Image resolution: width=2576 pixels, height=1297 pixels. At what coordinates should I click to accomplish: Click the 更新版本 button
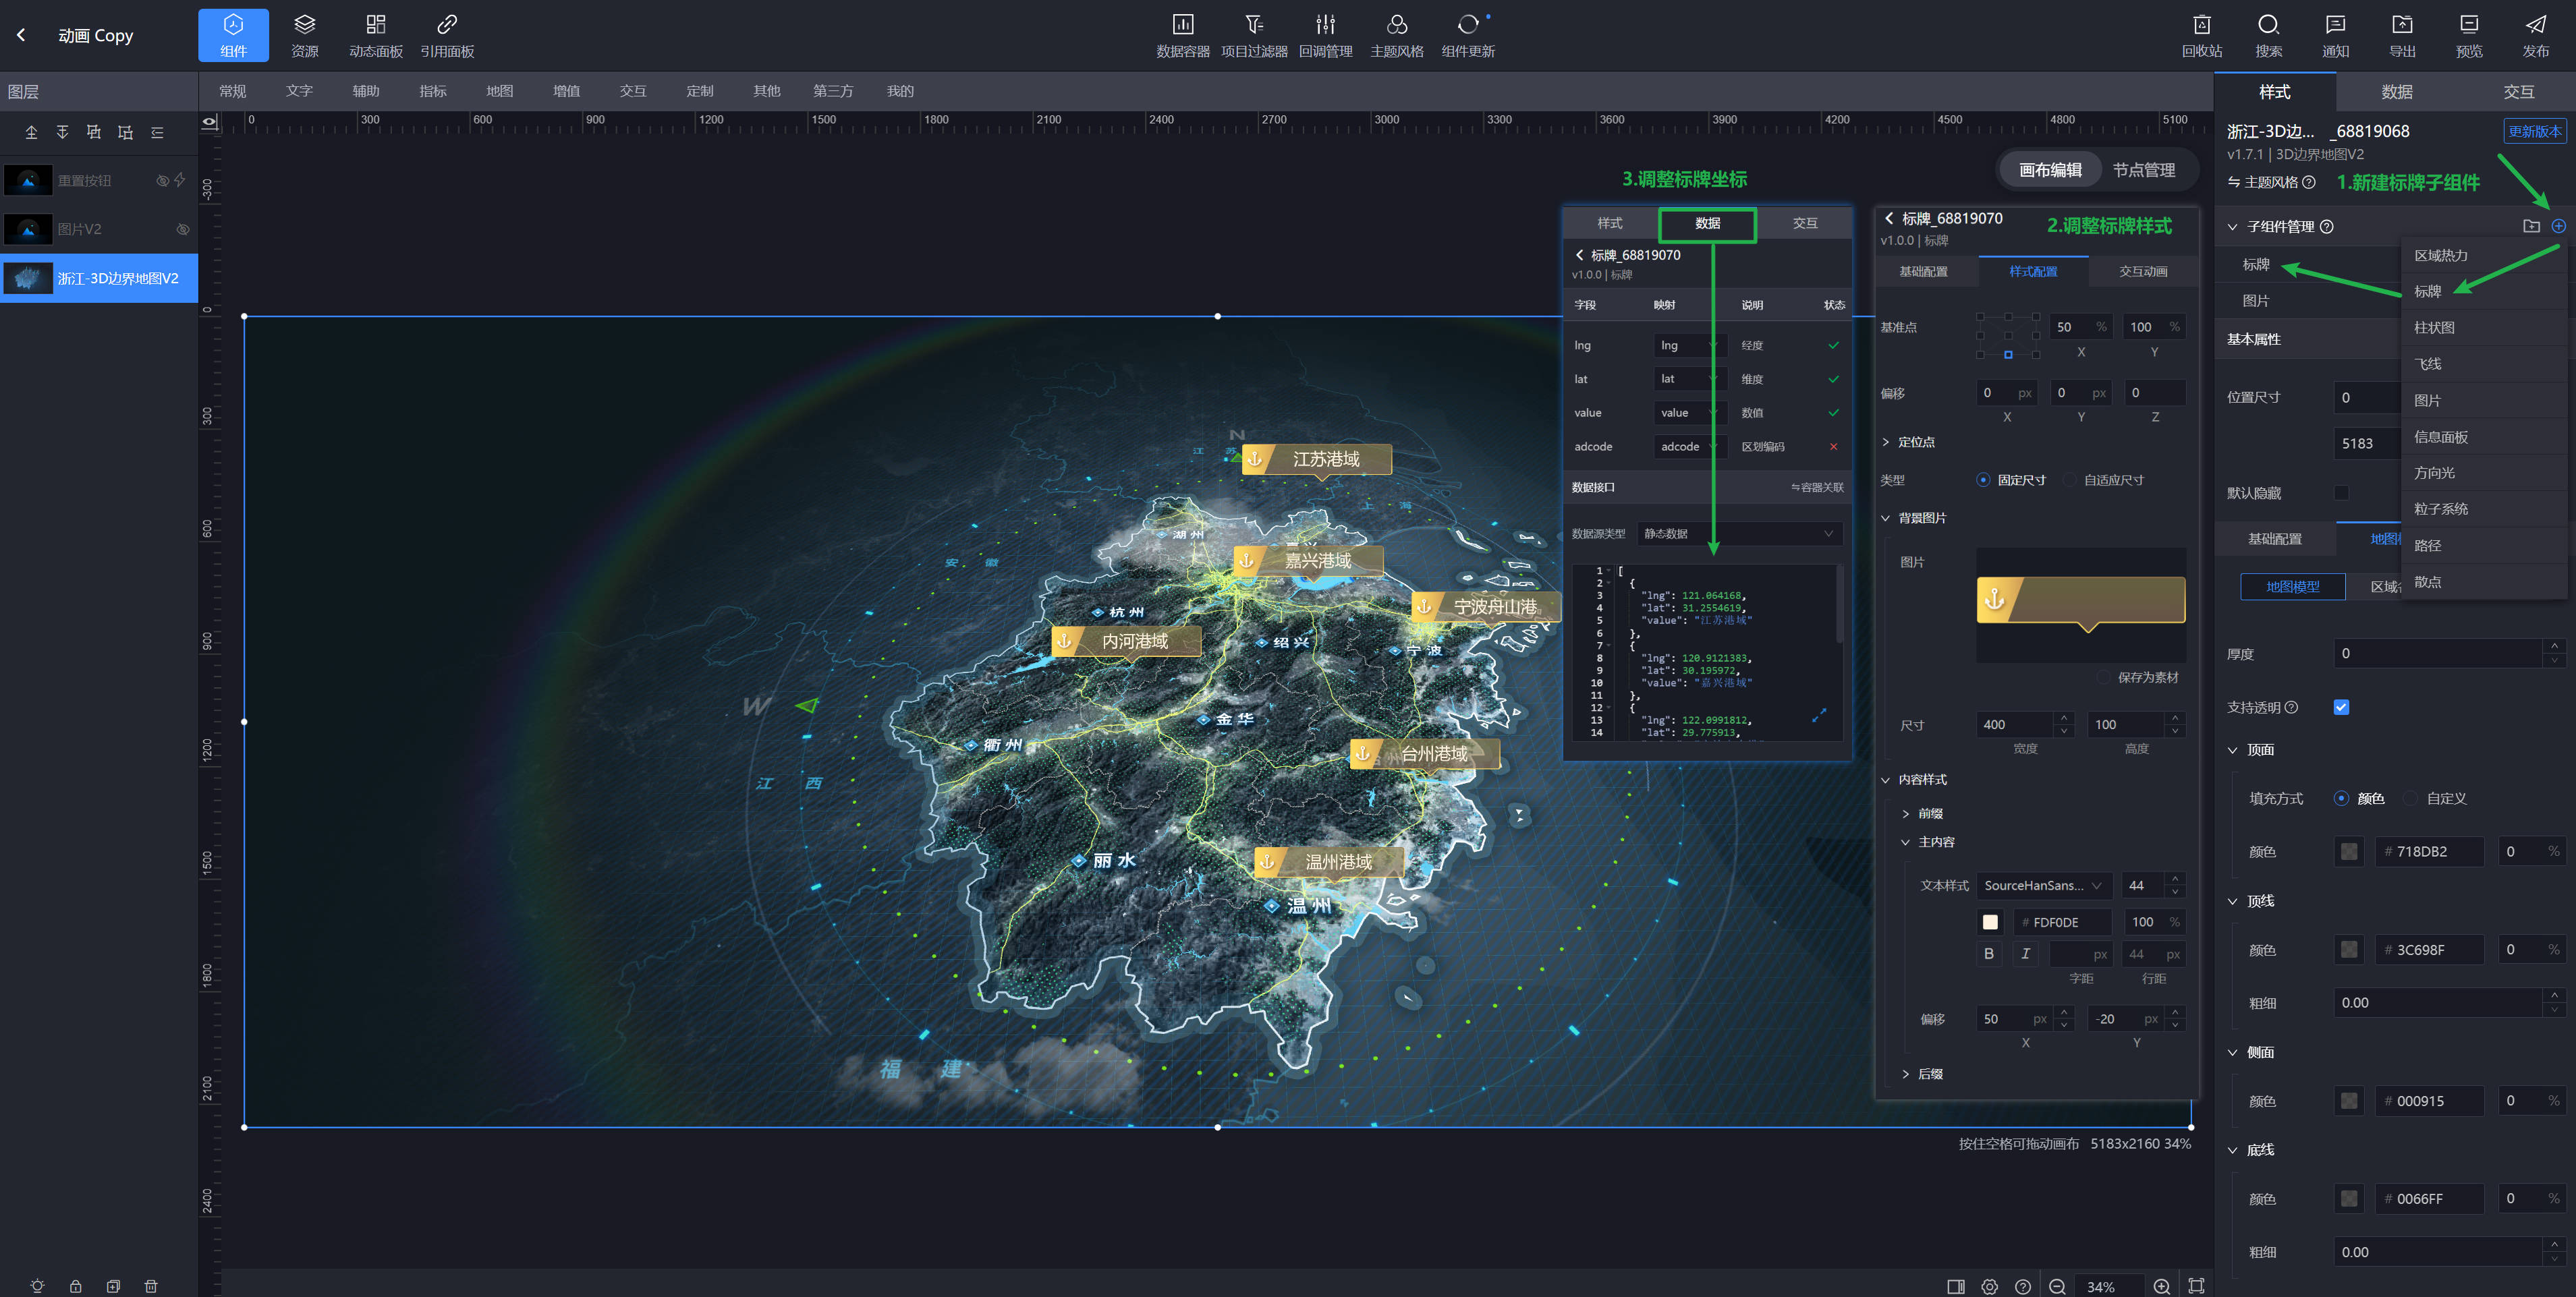pos(2534,131)
